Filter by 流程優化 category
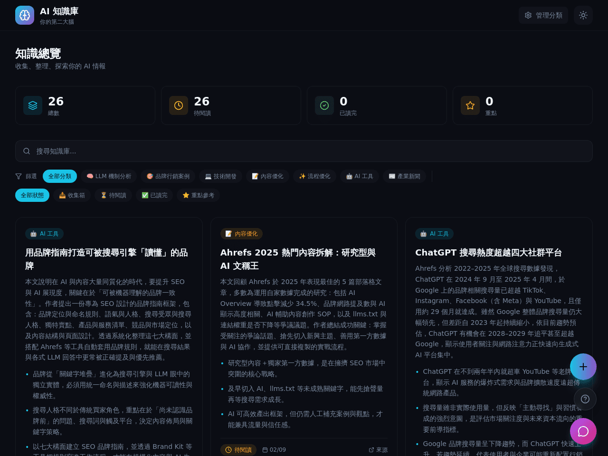The image size is (608, 456). pos(314,176)
